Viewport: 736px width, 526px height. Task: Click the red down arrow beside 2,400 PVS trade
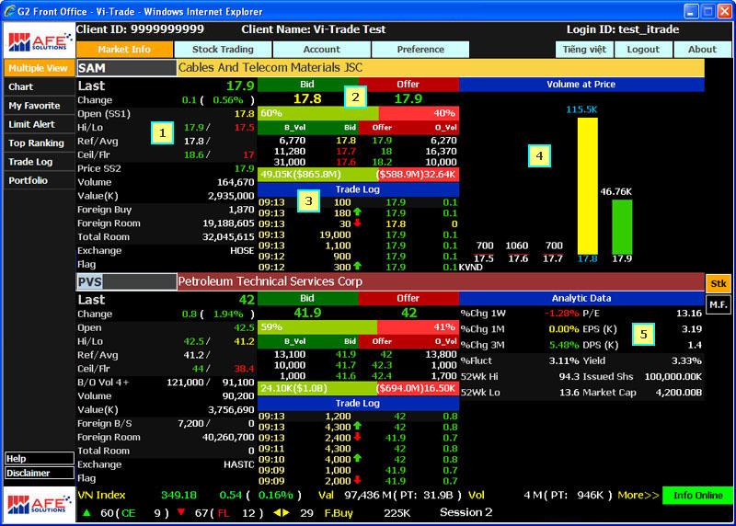tap(357, 437)
